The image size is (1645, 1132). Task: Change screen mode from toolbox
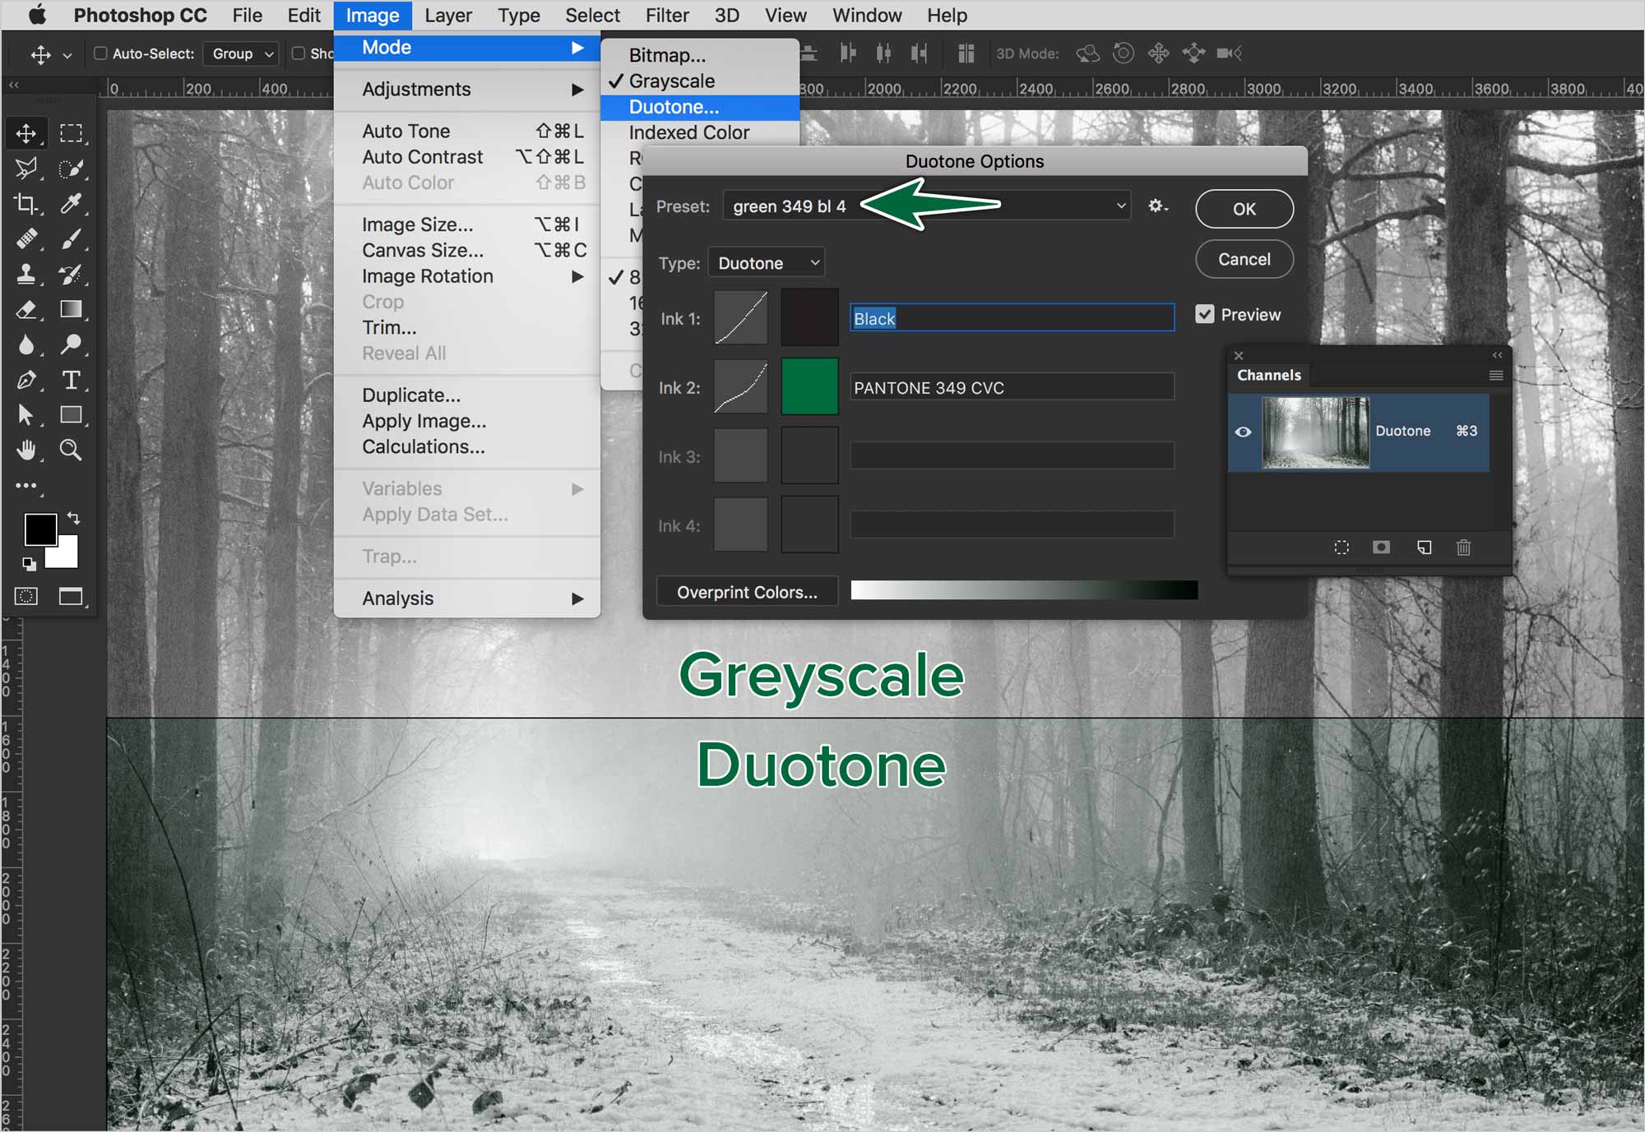click(x=71, y=597)
